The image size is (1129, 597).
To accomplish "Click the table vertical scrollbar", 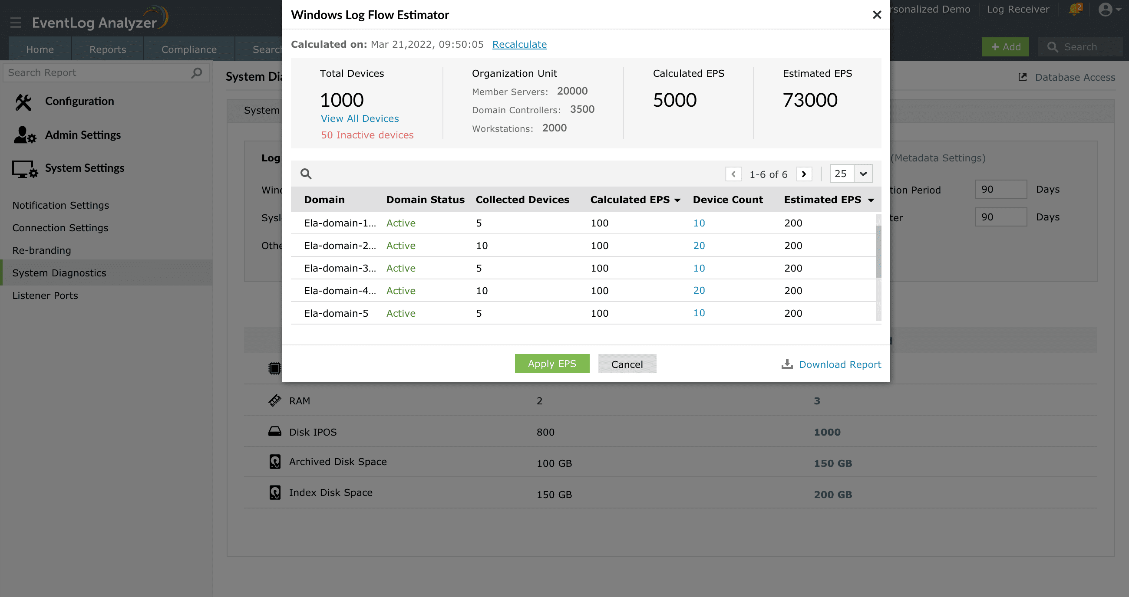I will tap(878, 252).
